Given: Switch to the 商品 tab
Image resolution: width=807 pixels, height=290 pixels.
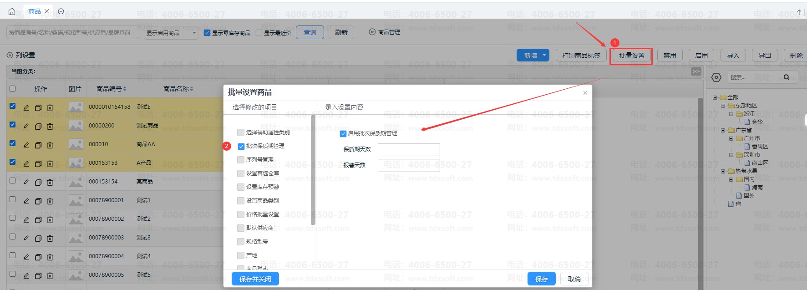Looking at the screenshot, I should point(34,11).
